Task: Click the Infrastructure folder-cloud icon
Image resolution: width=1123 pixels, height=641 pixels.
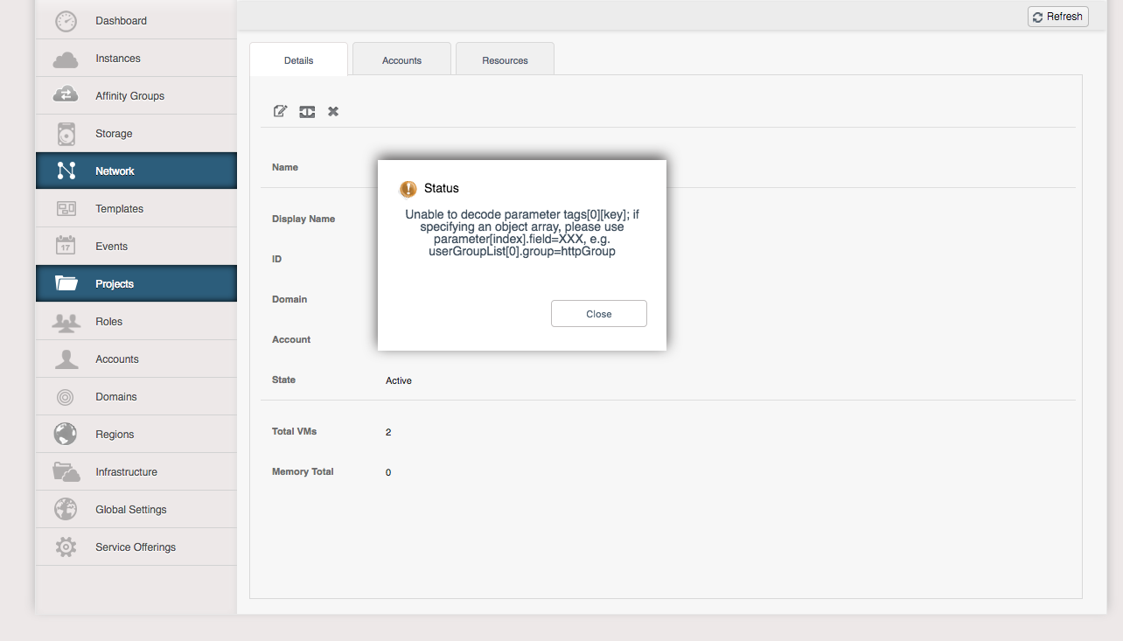Action: [66, 472]
